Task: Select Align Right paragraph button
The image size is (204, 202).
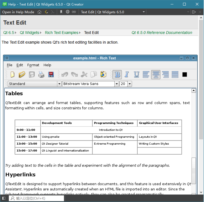Action: coord(165,75)
